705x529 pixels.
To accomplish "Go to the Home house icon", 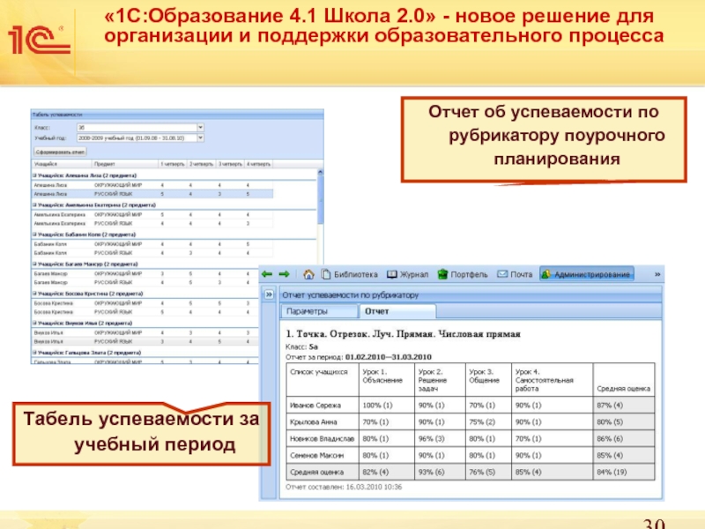I will [308, 274].
